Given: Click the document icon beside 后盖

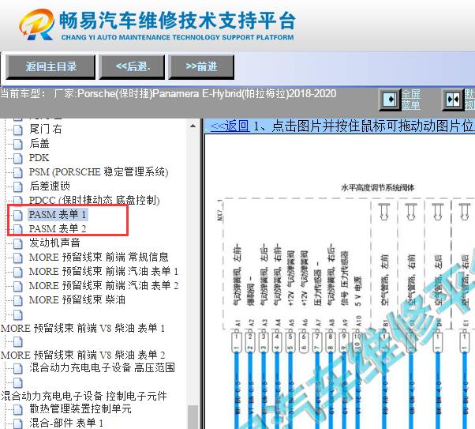Looking at the screenshot, I should (x=18, y=144).
